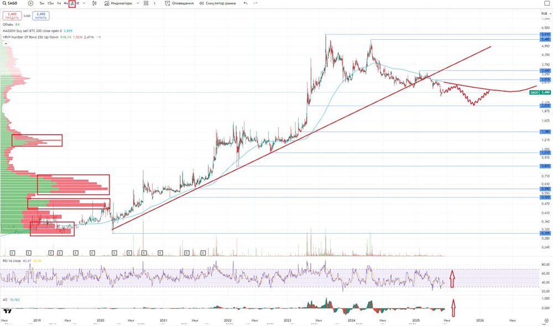Start the Симулятор рынка replay
The height and width of the screenshot is (326, 553).
(217, 3)
